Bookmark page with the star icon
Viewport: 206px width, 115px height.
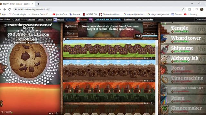coord(183,9)
